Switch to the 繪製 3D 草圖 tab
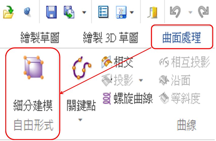This screenshot has width=216, height=141. pos(111,37)
